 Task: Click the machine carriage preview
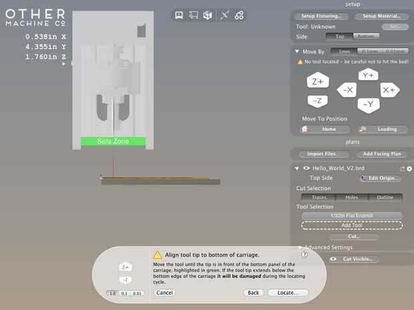pyautogui.click(x=113, y=80)
